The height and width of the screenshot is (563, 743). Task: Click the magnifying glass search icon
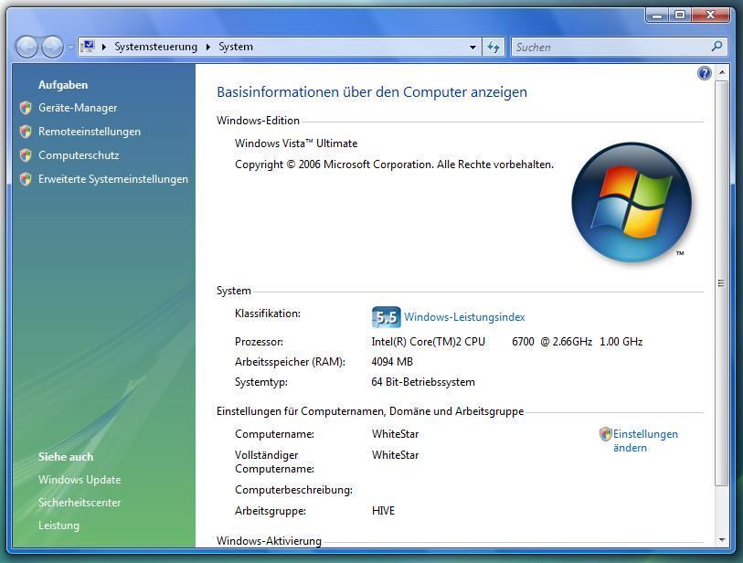click(x=716, y=46)
